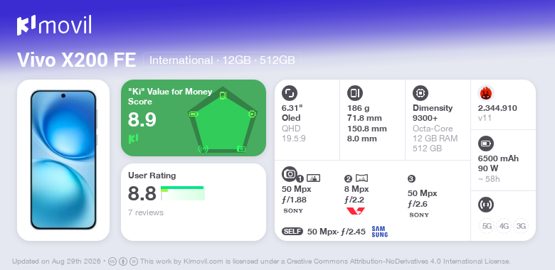Click the 6500 mAh battery icon
The image size is (555, 270).
[485, 144]
